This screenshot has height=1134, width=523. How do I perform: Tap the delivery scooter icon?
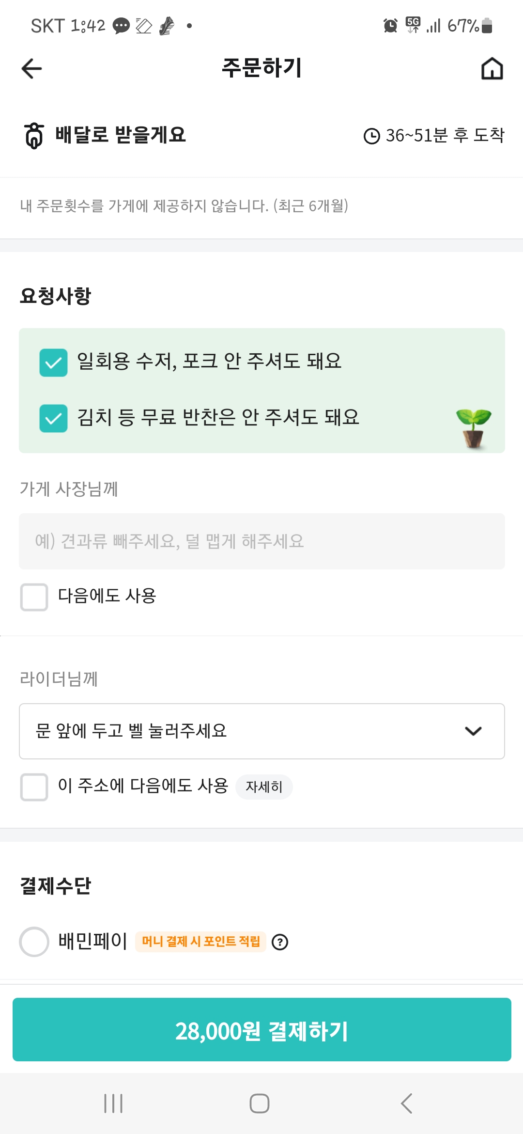[34, 135]
